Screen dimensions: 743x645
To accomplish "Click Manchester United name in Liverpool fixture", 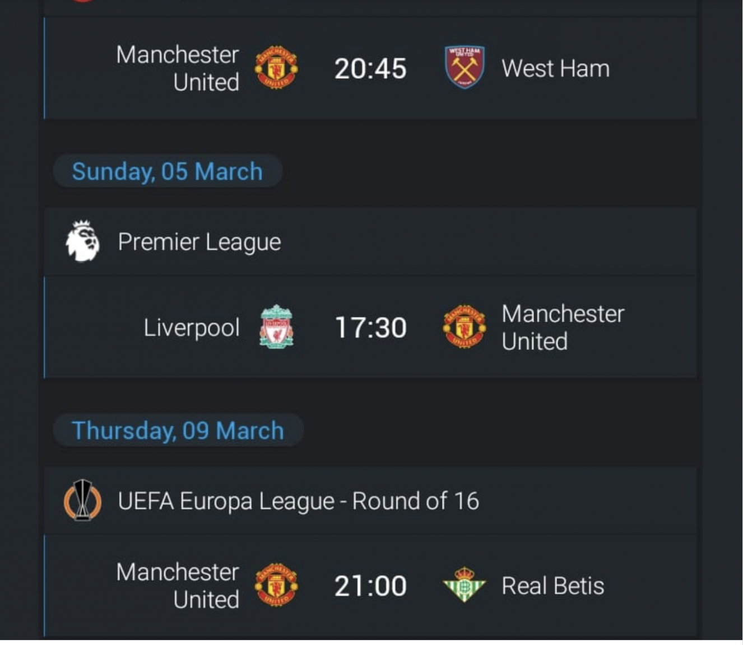I will (x=563, y=328).
